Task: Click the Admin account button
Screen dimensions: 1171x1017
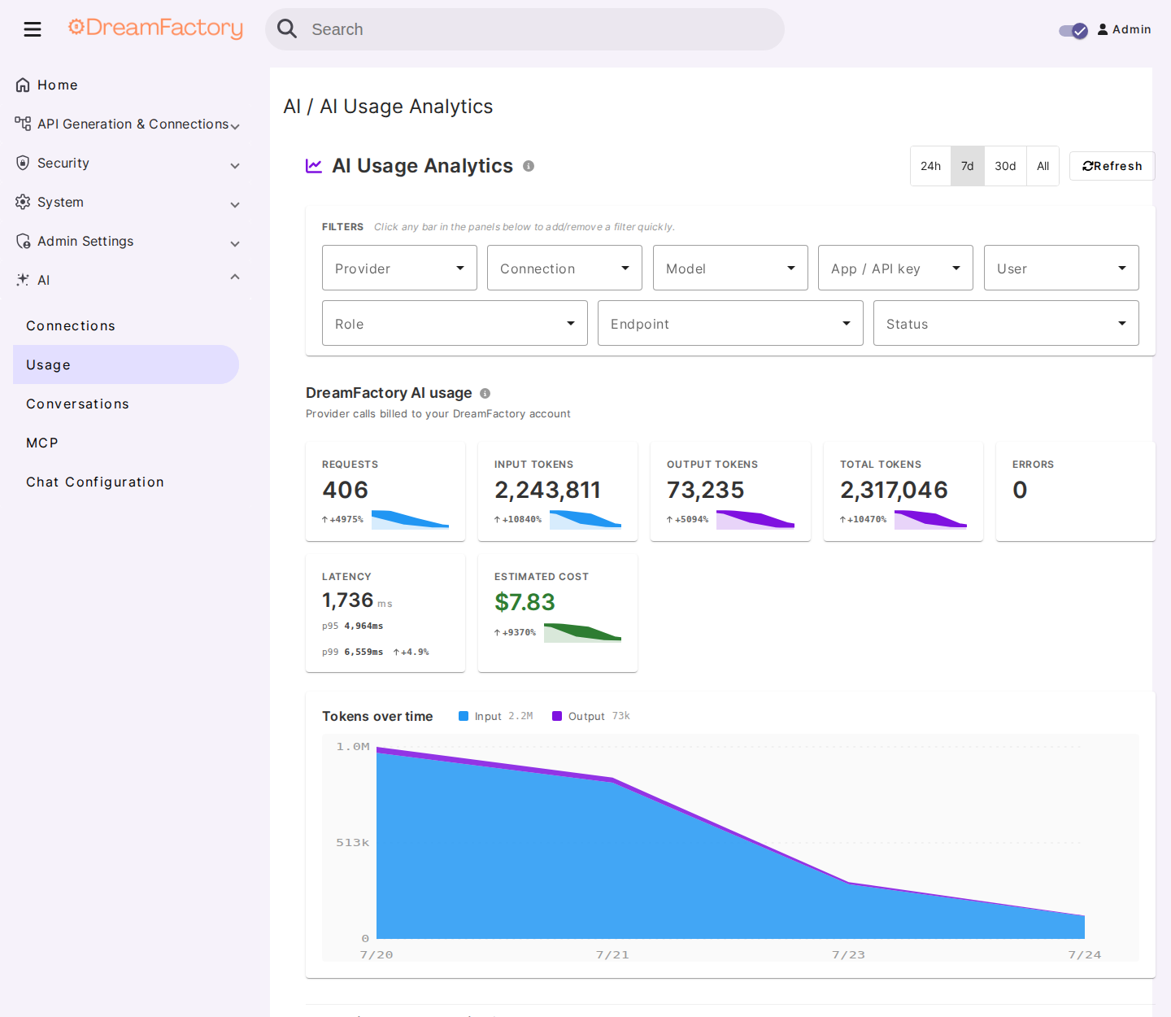Action: (1124, 29)
